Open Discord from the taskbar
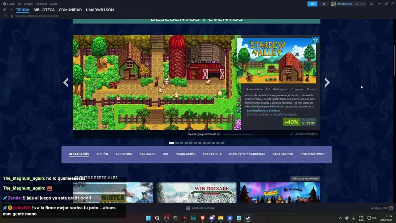Viewport: 396px width, 223px height. coord(212,218)
